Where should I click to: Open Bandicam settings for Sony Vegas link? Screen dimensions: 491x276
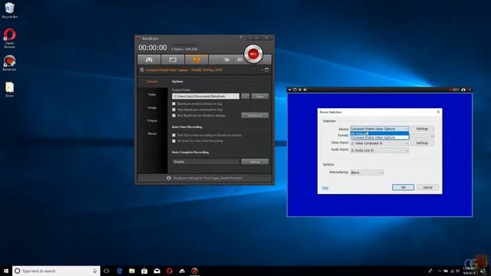pyautogui.click(x=208, y=178)
